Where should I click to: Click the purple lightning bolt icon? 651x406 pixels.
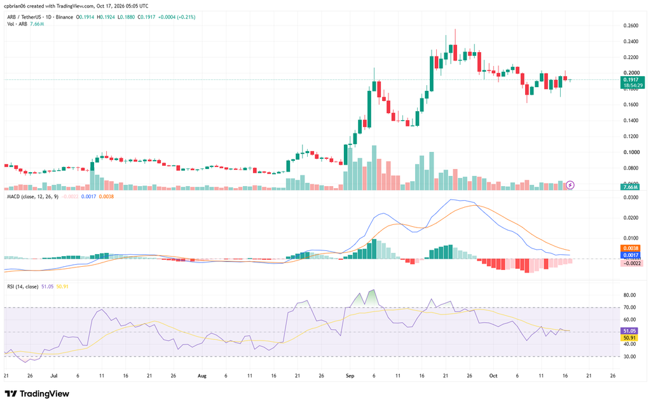(x=570, y=185)
